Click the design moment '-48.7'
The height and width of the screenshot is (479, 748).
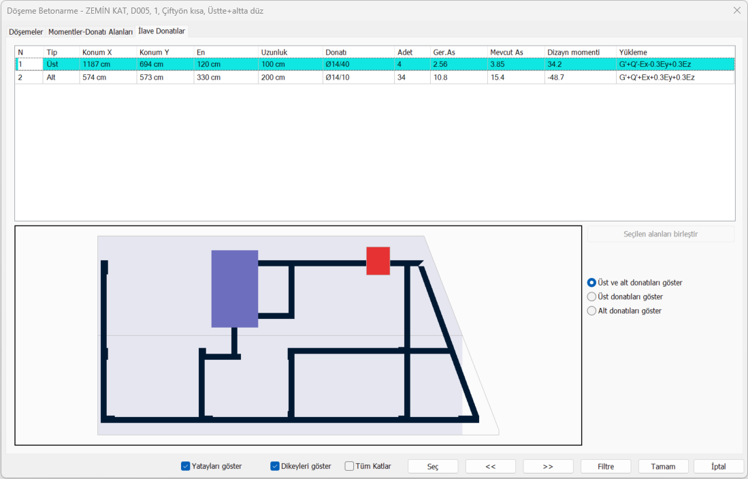point(580,77)
